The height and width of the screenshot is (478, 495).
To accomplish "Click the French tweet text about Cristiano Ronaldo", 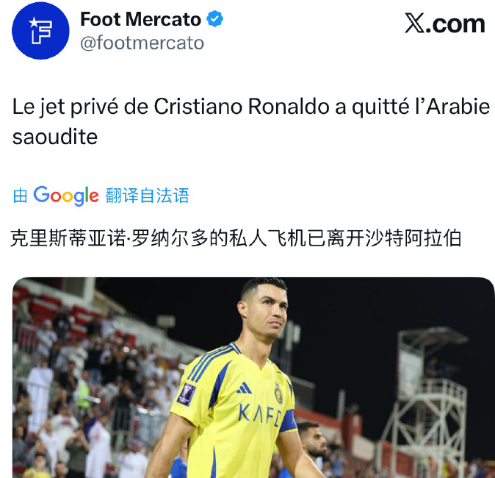I will 251,121.
